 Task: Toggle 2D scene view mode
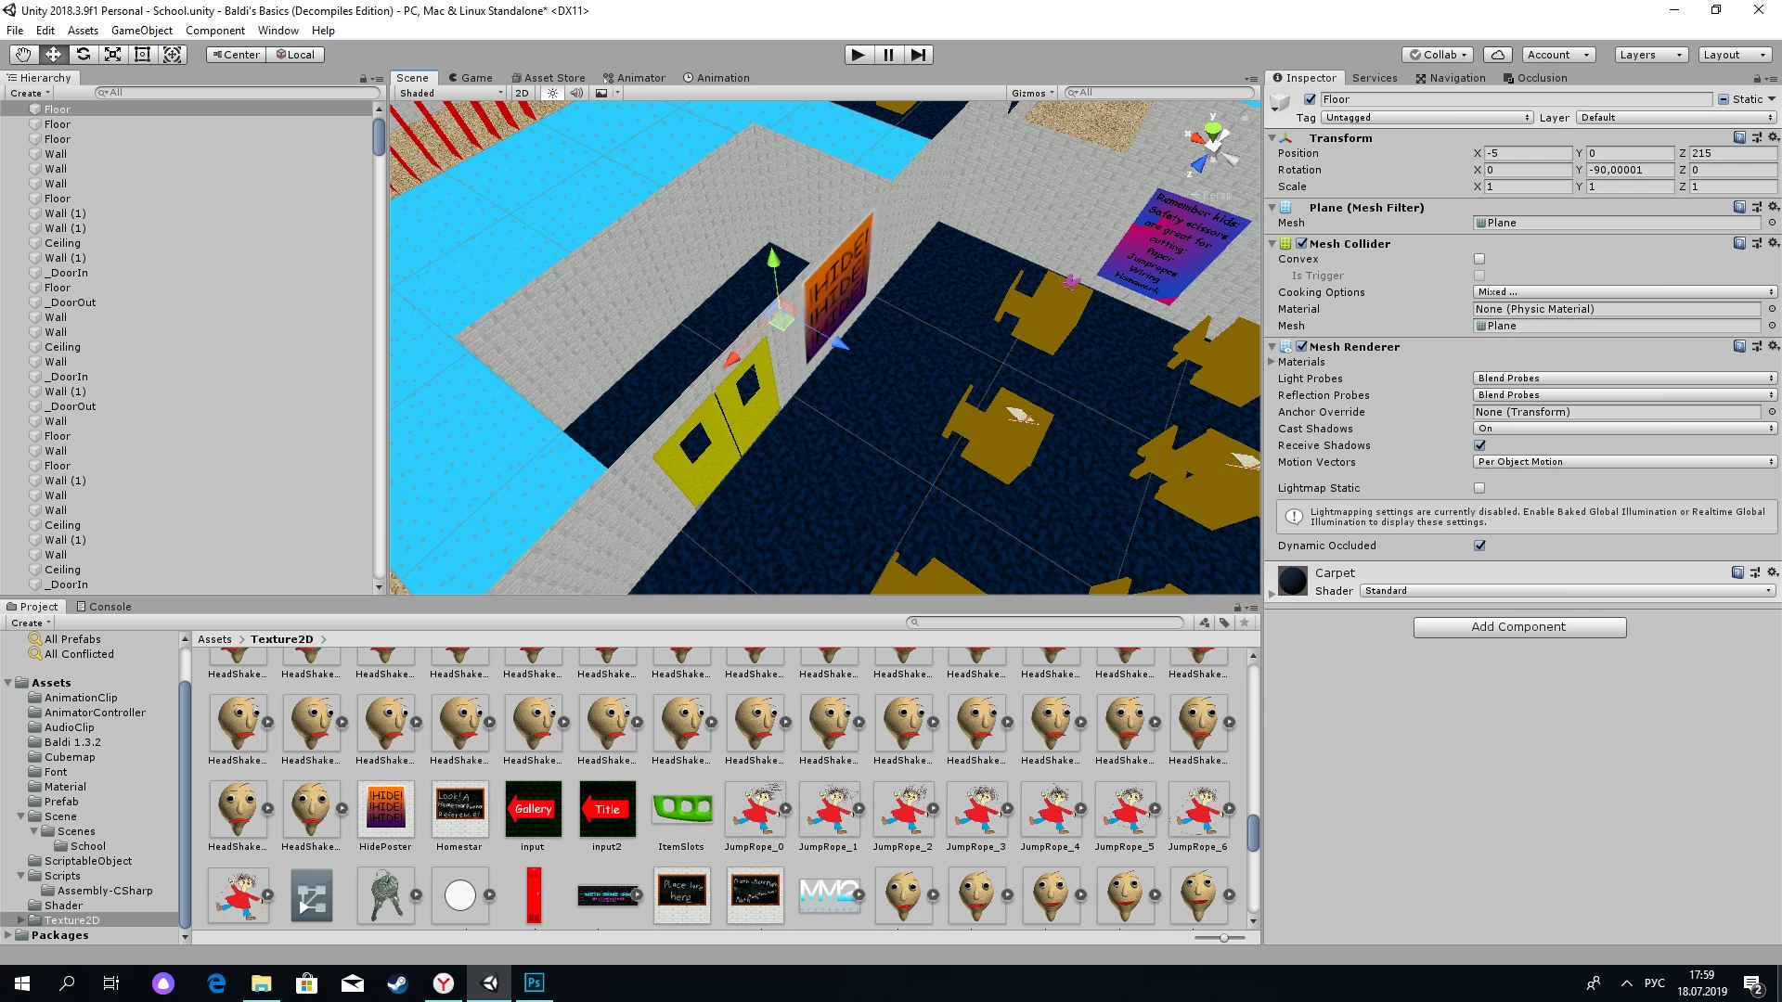522,93
